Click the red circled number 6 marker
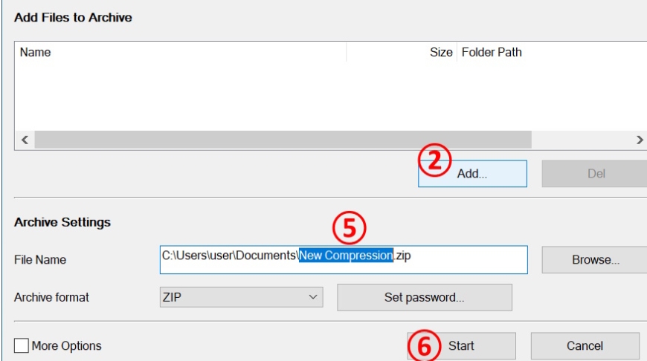Viewport: 647px width, 361px height. pos(424,345)
